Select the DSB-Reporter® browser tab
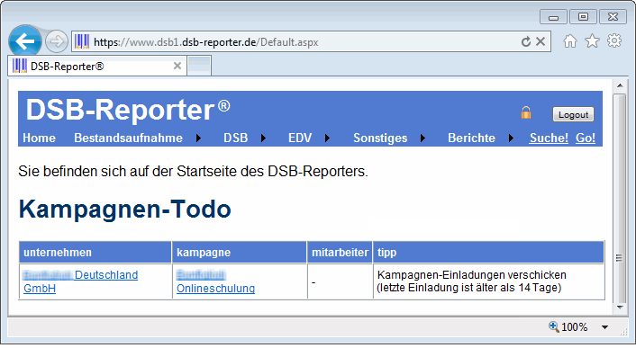The width and height of the screenshot is (636, 348). (97, 67)
